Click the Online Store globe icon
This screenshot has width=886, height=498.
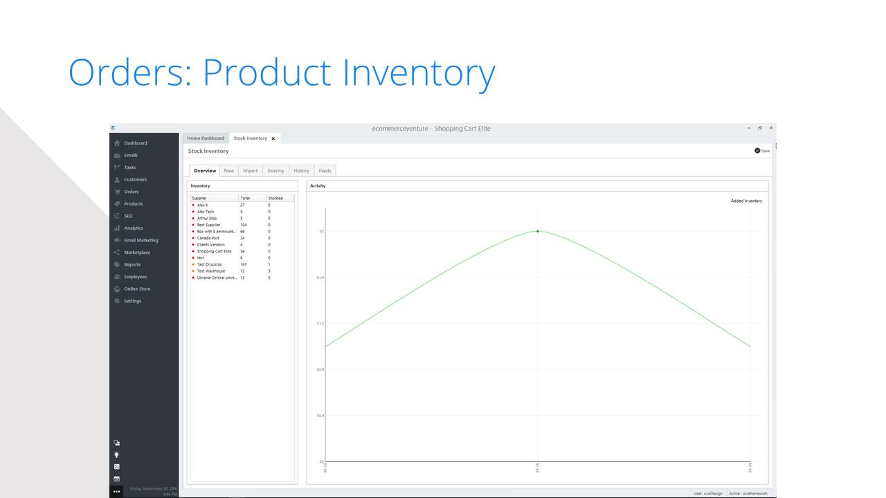[x=117, y=289]
